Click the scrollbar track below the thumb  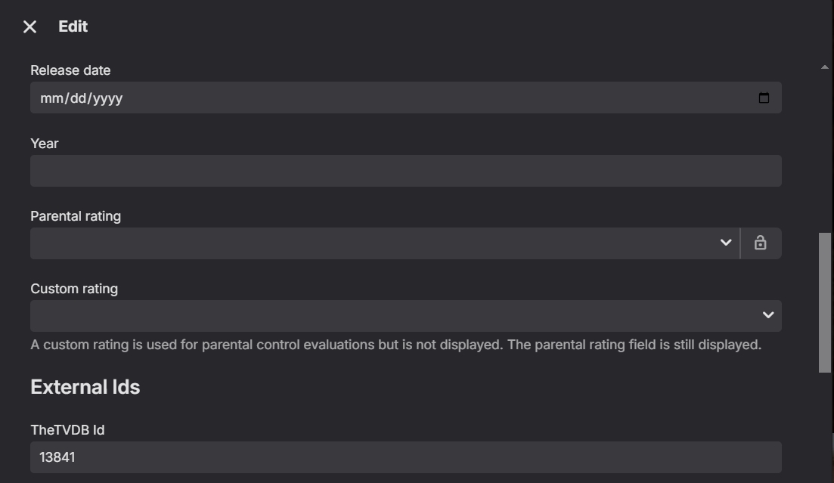825,423
